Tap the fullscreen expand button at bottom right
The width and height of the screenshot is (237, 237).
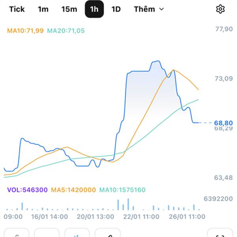(220, 233)
